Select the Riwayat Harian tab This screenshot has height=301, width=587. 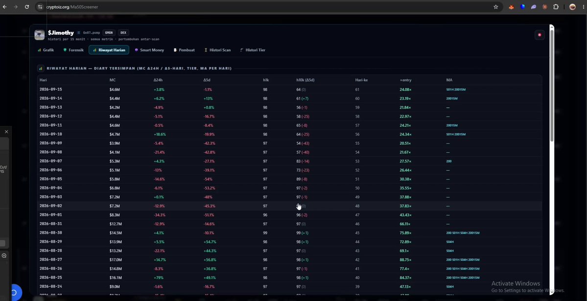pos(109,50)
